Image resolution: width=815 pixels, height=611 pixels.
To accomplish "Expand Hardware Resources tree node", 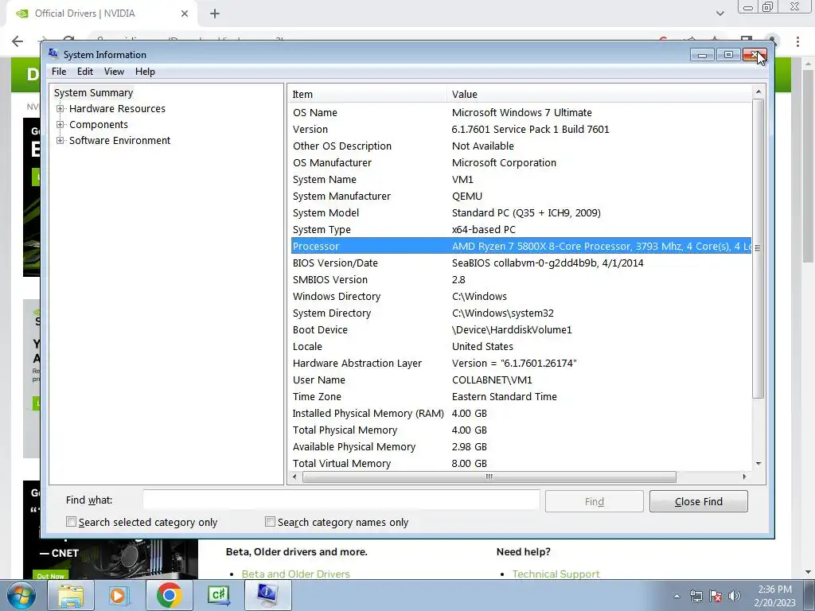I will (x=60, y=108).
